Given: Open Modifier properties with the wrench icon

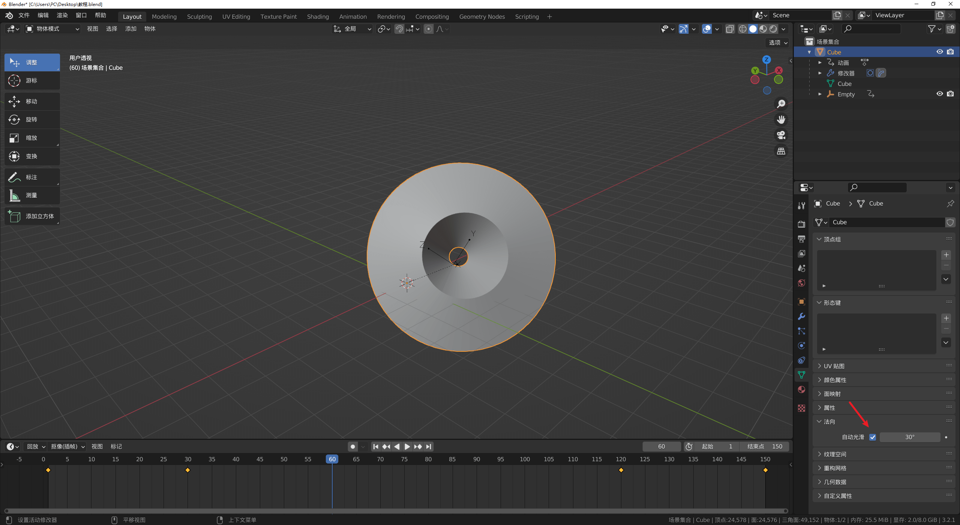Looking at the screenshot, I should coord(801,316).
